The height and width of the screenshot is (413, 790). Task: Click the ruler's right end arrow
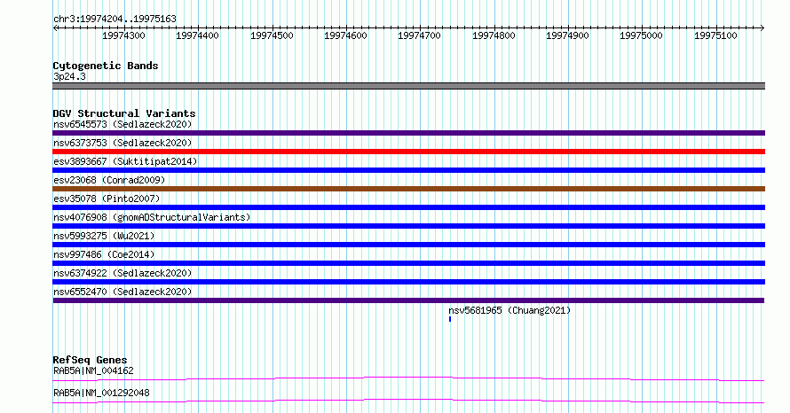(762, 28)
